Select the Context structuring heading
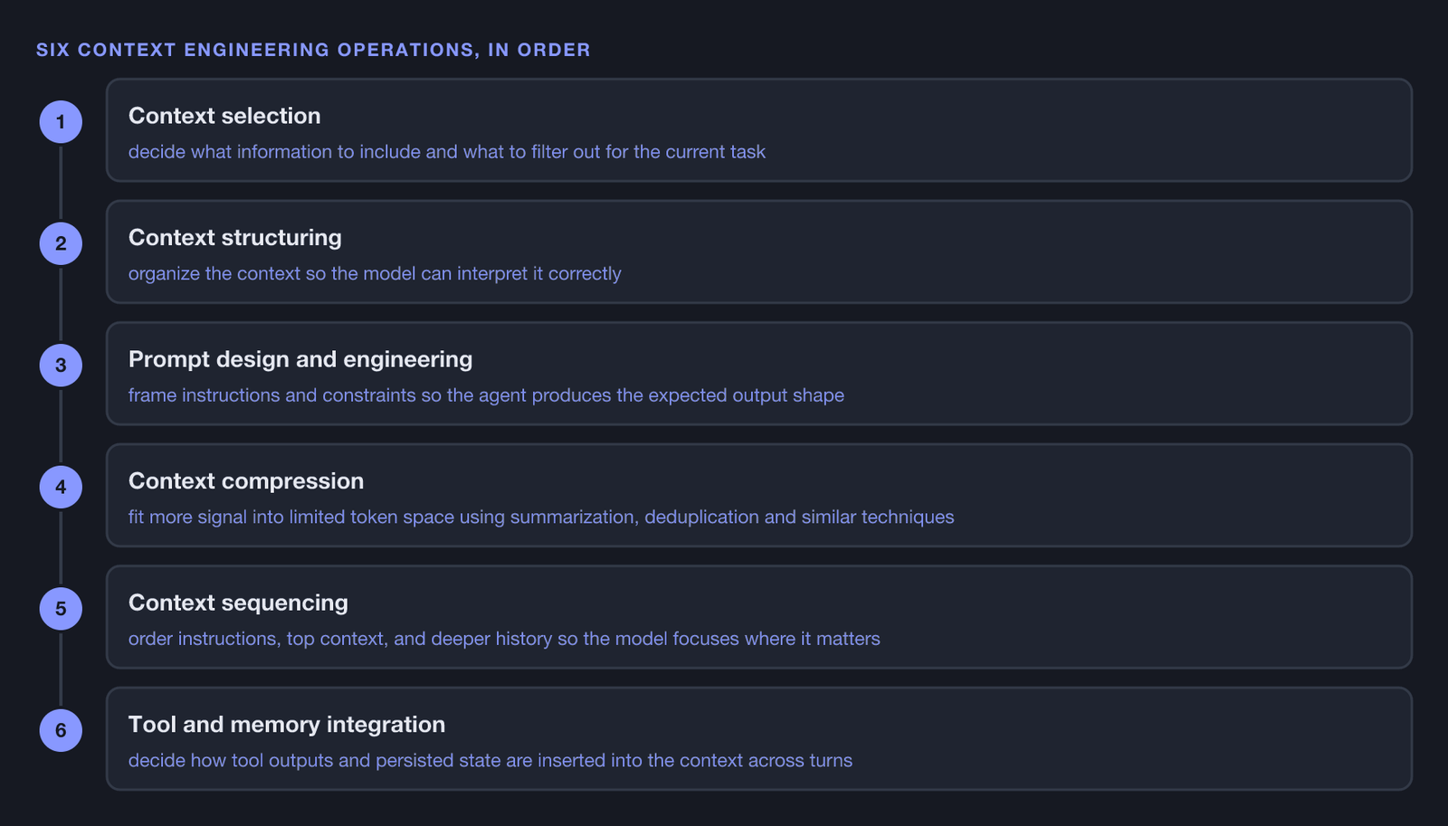The width and height of the screenshot is (1448, 826). 235,238
